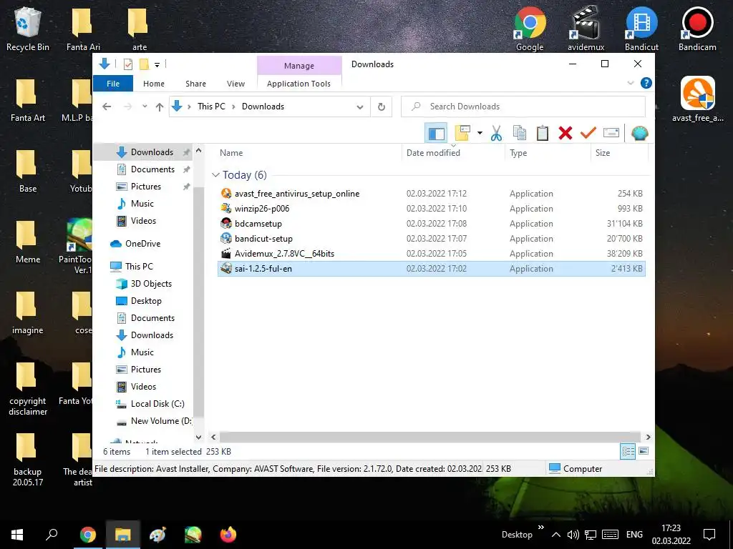Collapse the Today (6) group

215,174
